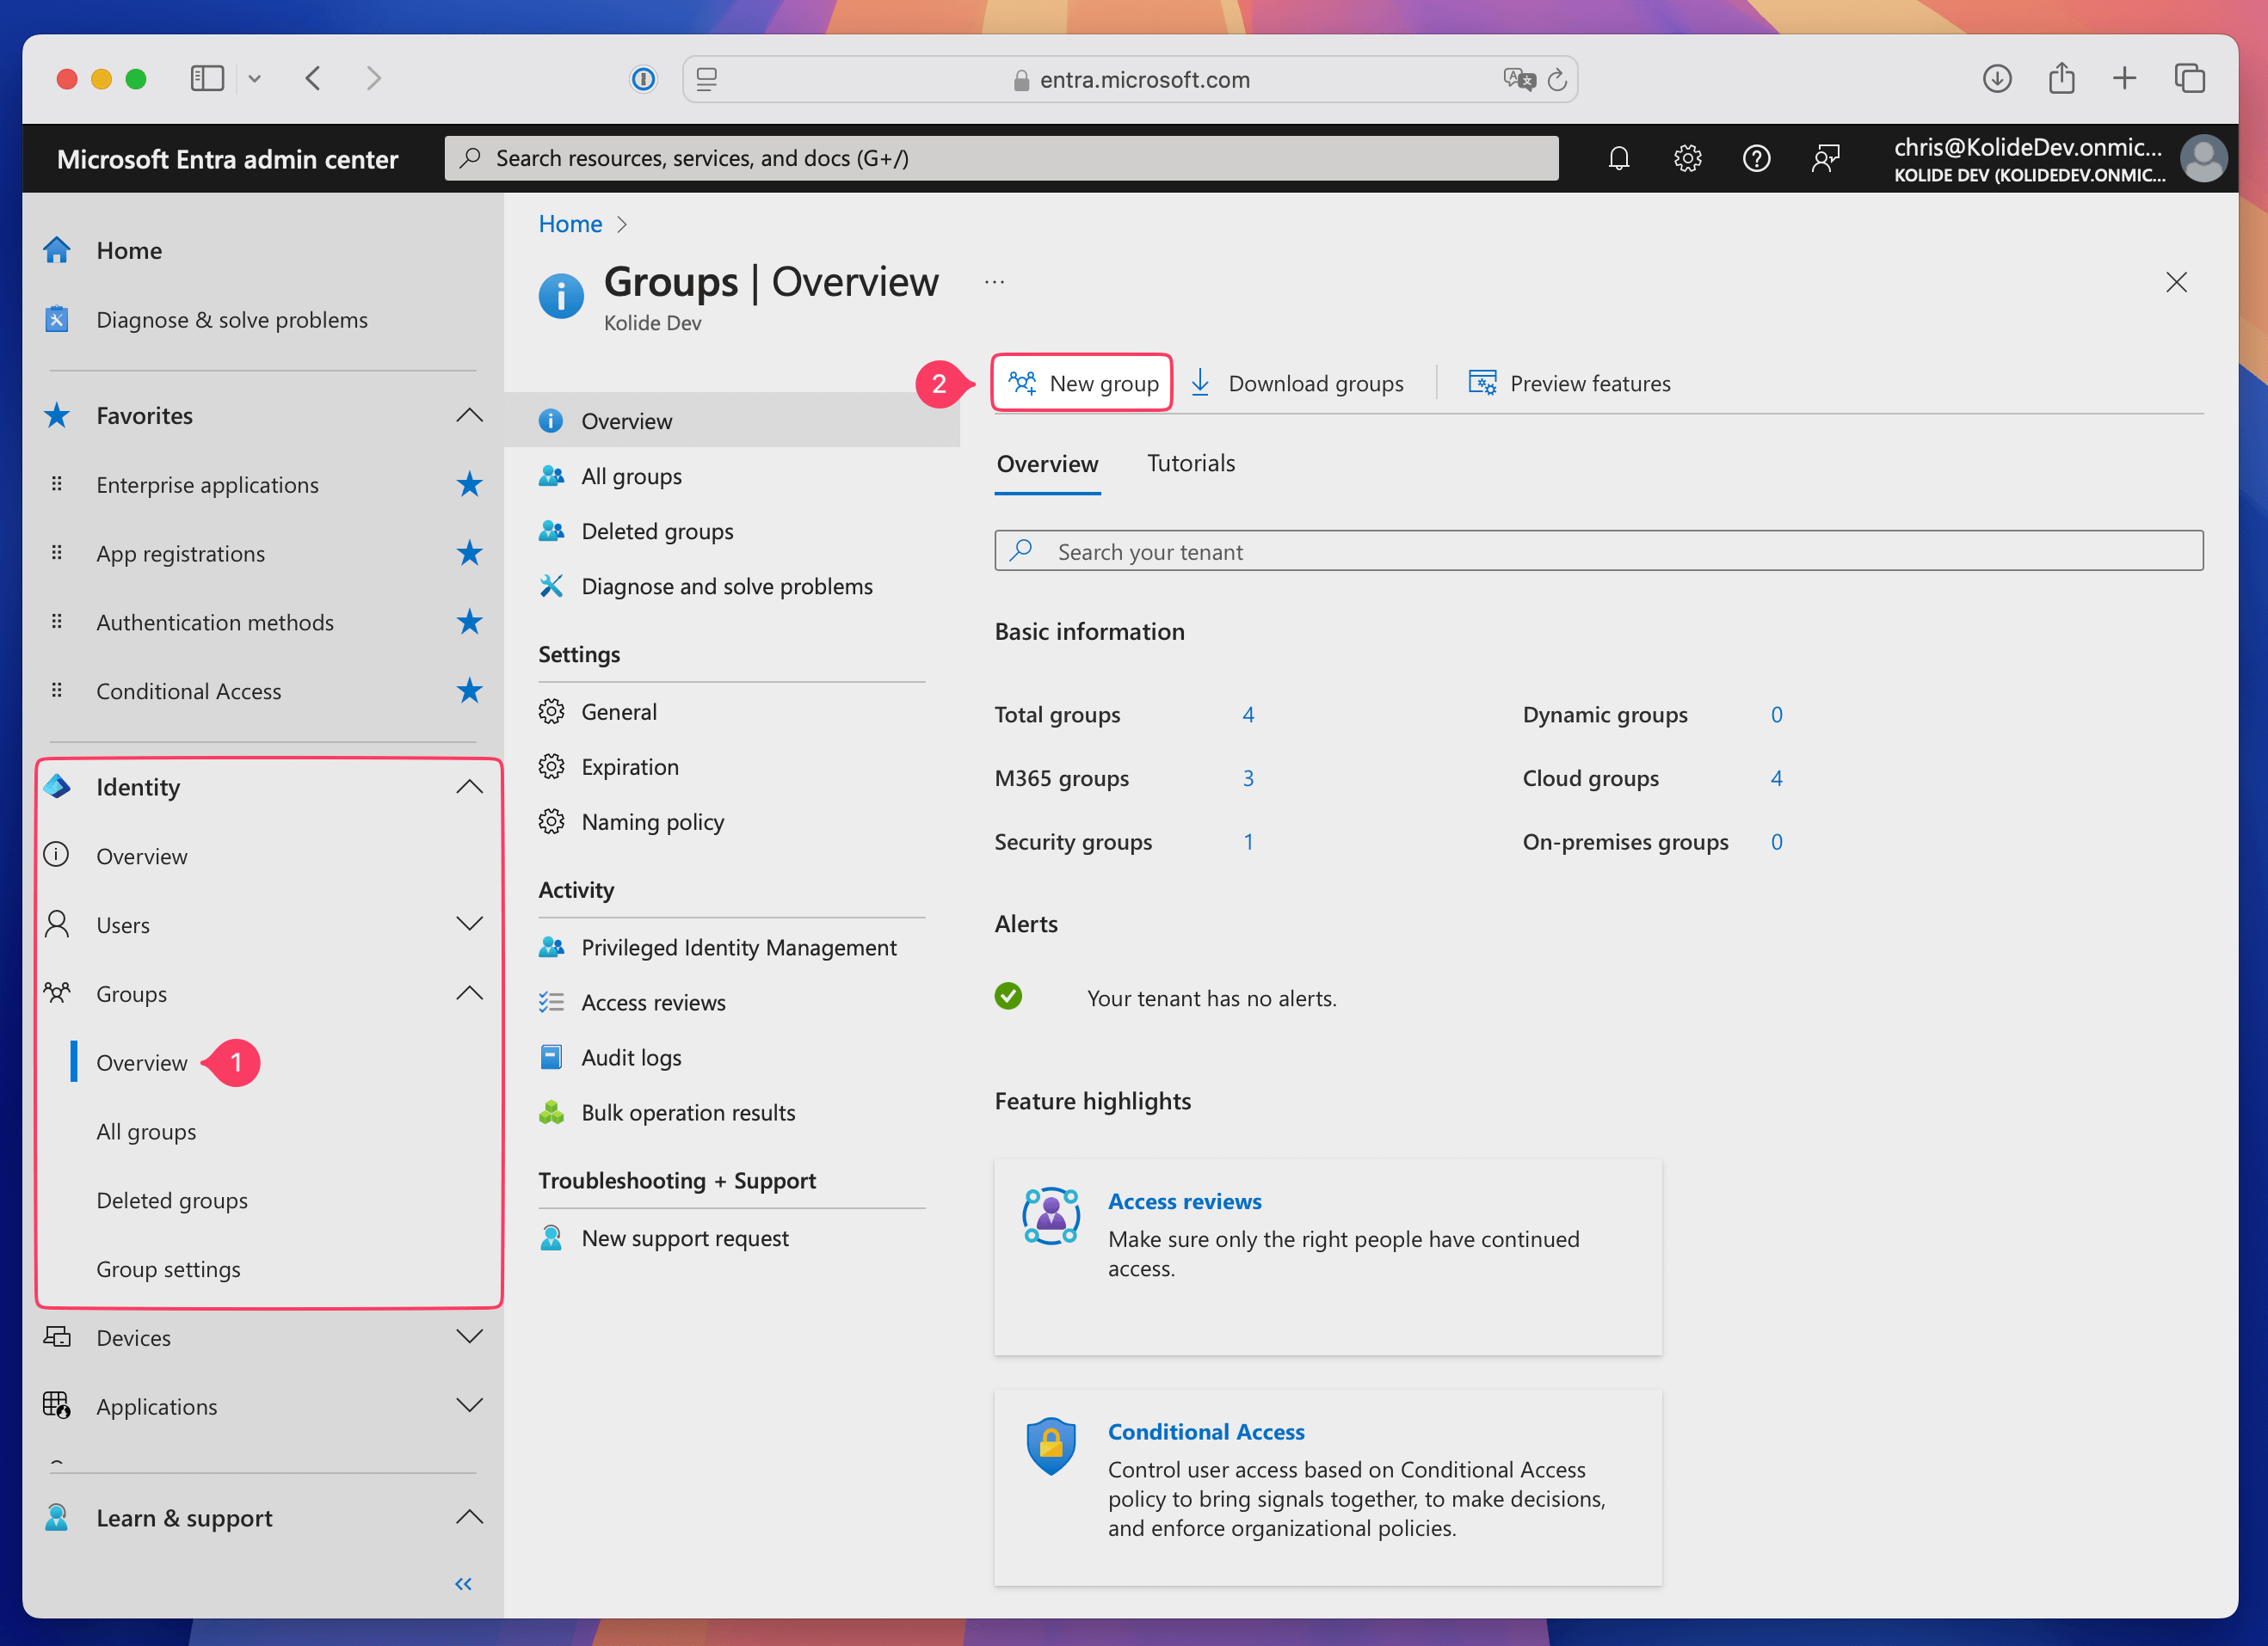
Task: Click the Home breadcrumb link
Action: (570, 224)
